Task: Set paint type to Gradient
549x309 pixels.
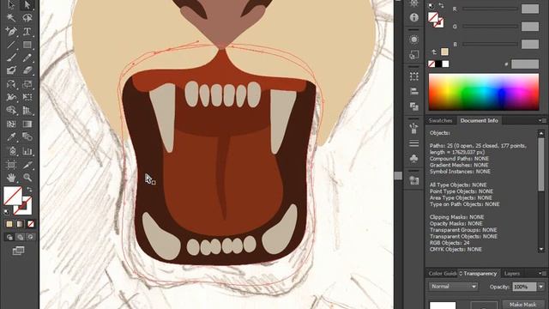Action: [20, 224]
